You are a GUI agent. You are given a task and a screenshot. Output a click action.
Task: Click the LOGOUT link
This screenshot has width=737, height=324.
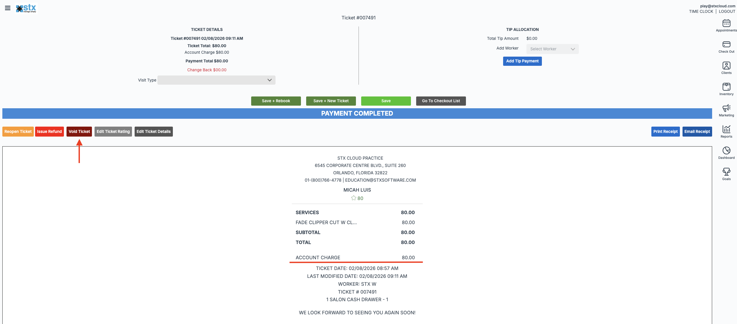pos(727,12)
